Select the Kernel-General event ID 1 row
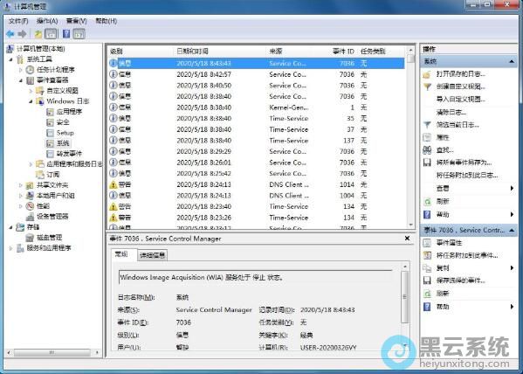 pyautogui.click(x=257, y=107)
